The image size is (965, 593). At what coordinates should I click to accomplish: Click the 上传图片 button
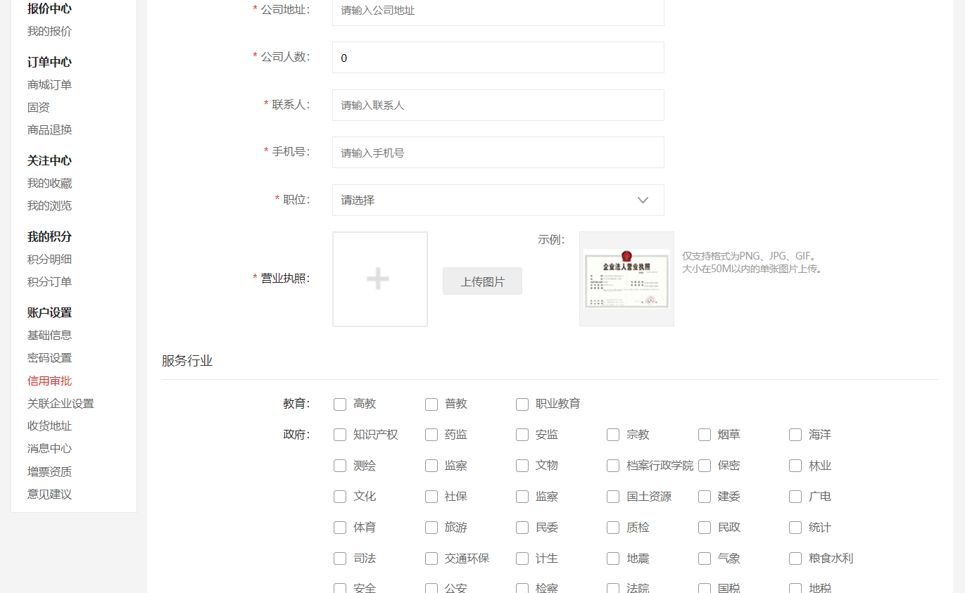pyautogui.click(x=482, y=281)
